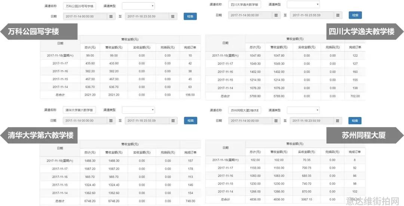
Task: Focus channel name field 苏州同程大厦2楼
Action: point(245,110)
